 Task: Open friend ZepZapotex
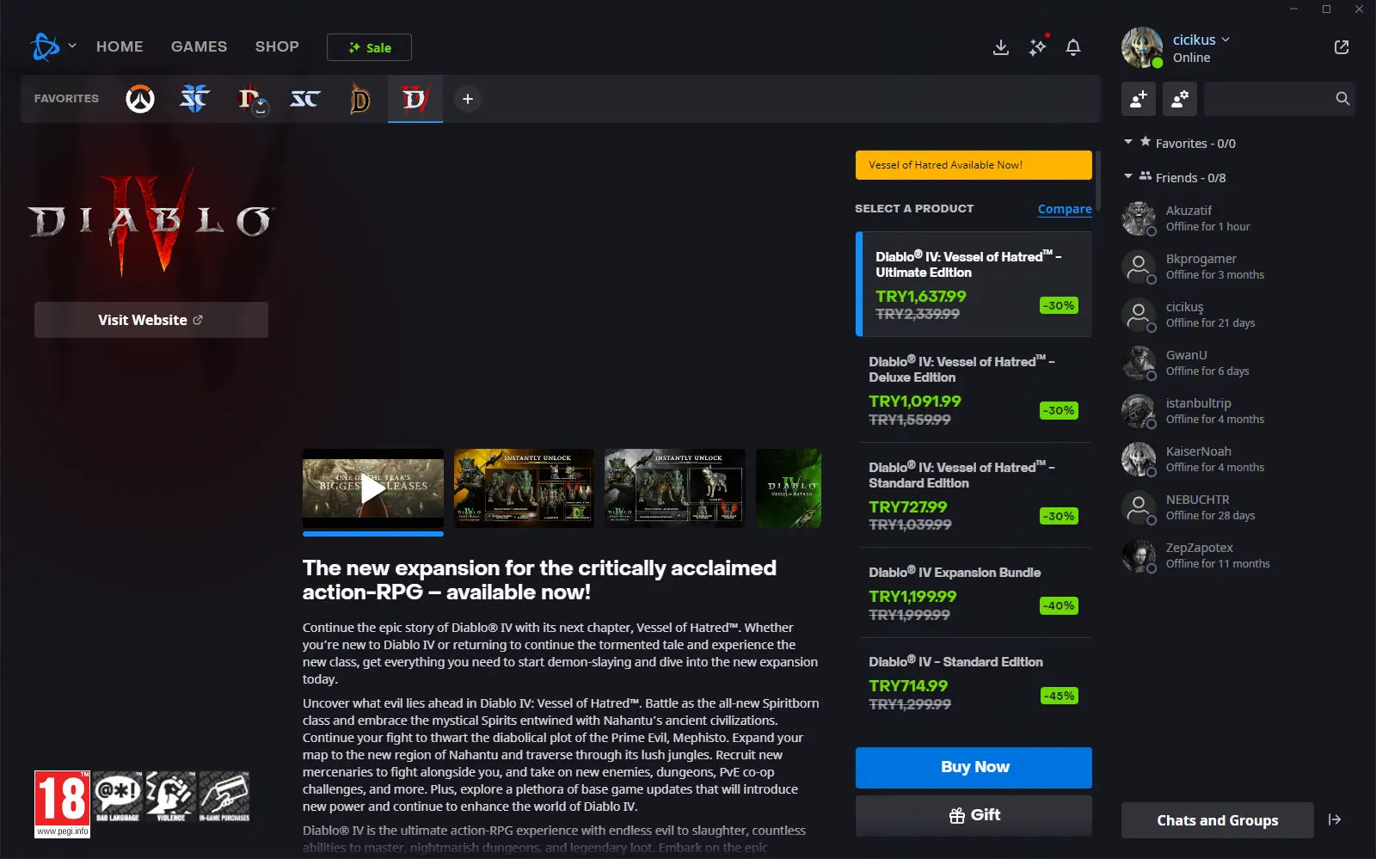(x=1238, y=555)
